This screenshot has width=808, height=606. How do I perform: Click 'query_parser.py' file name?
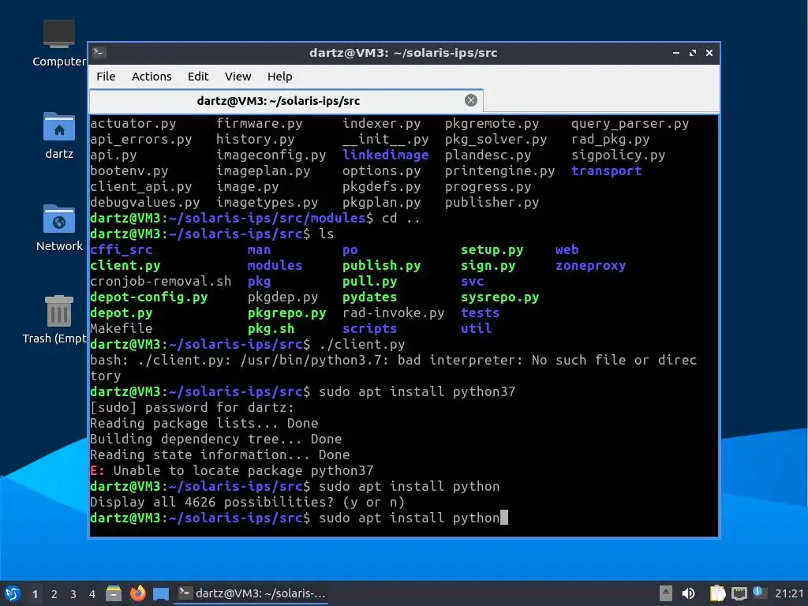630,124
